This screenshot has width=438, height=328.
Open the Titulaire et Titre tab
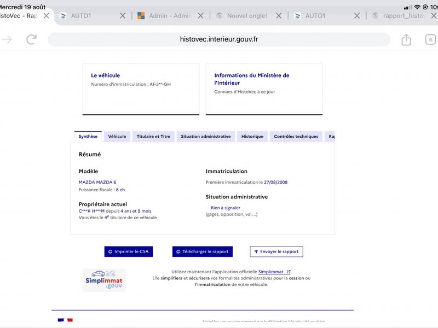pyautogui.click(x=153, y=136)
